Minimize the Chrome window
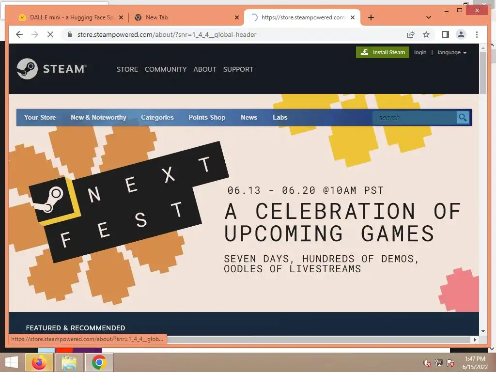This screenshot has height=372, width=496. click(x=447, y=11)
